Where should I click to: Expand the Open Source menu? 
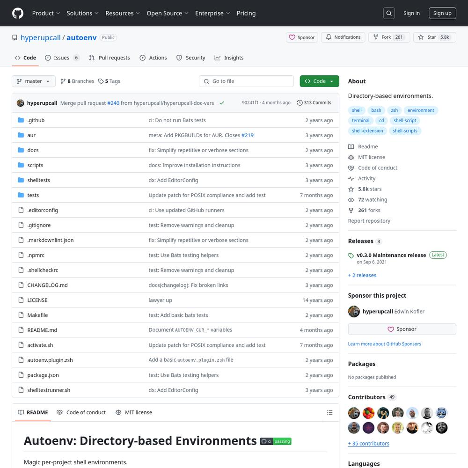point(168,13)
